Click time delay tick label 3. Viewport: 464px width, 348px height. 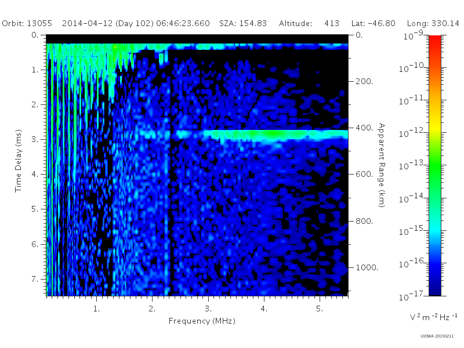coord(35,139)
